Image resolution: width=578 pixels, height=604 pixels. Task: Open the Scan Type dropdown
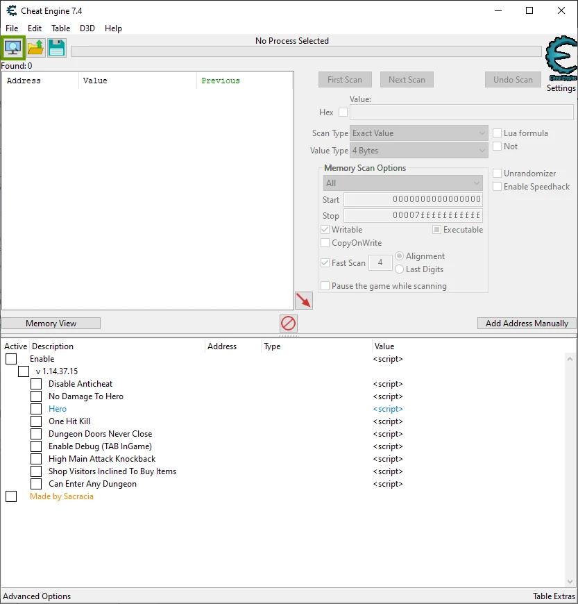pos(419,133)
